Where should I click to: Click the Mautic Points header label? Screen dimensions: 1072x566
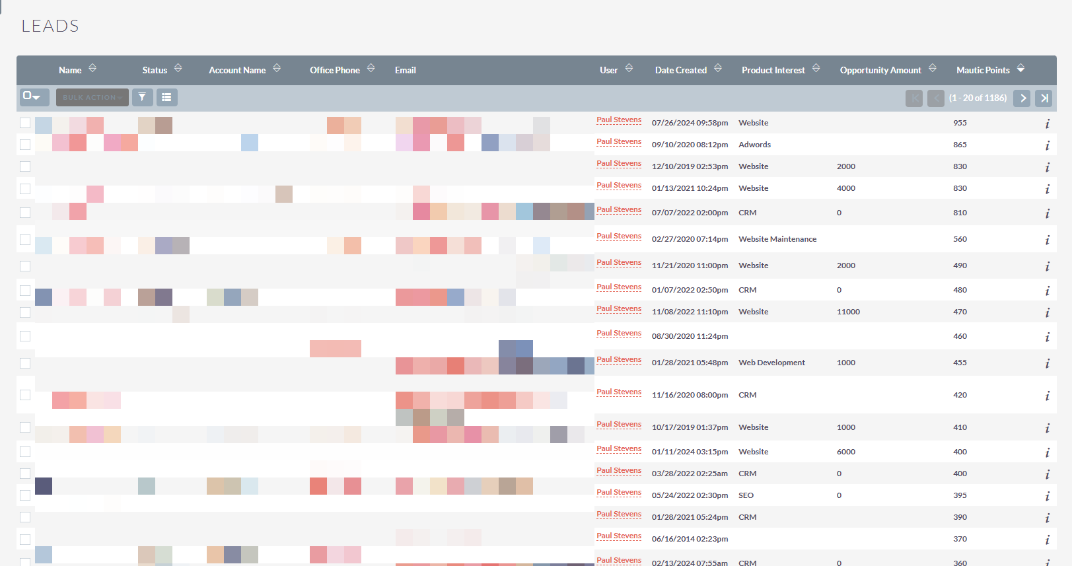983,70
